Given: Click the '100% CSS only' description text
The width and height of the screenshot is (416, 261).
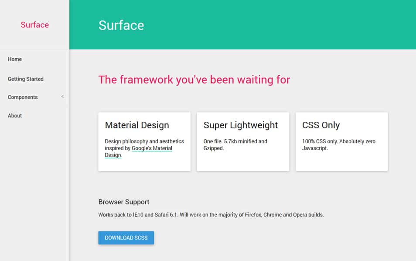Looking at the screenshot, I should coord(339,145).
